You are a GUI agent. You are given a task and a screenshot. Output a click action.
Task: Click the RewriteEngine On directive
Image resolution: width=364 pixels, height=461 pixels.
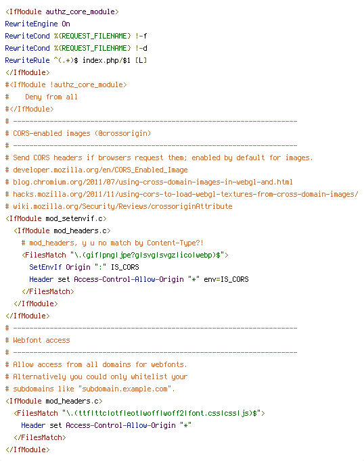[37, 24]
